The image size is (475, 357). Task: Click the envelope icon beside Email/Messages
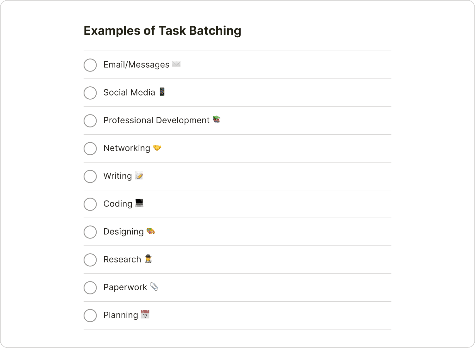click(x=176, y=64)
